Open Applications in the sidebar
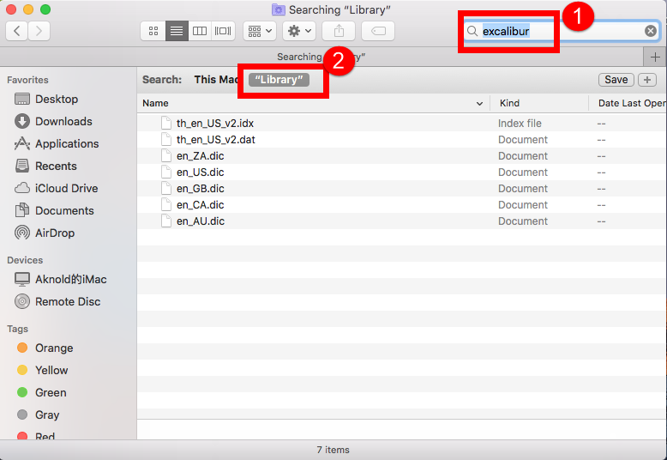This screenshot has width=667, height=460. pos(67,144)
